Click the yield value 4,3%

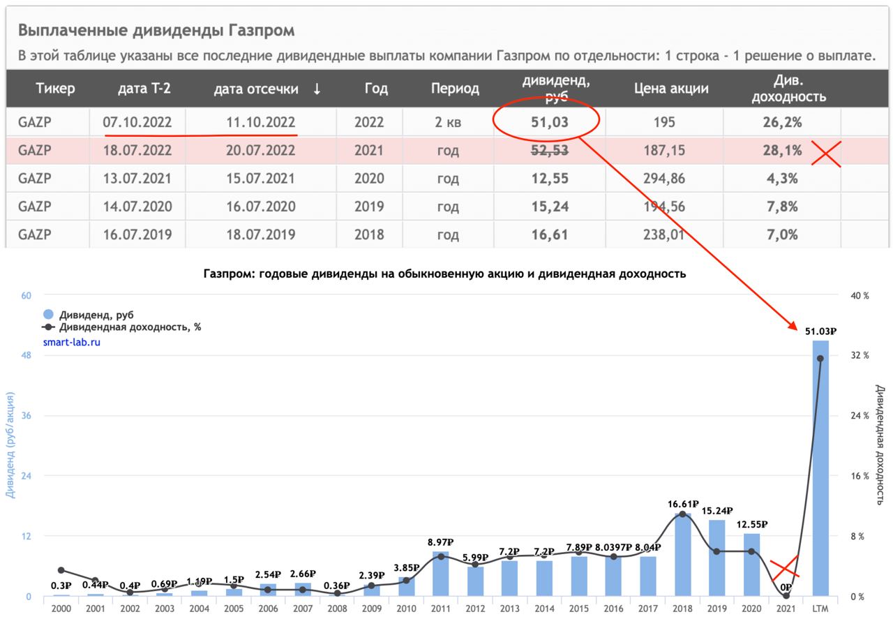pos(782,179)
